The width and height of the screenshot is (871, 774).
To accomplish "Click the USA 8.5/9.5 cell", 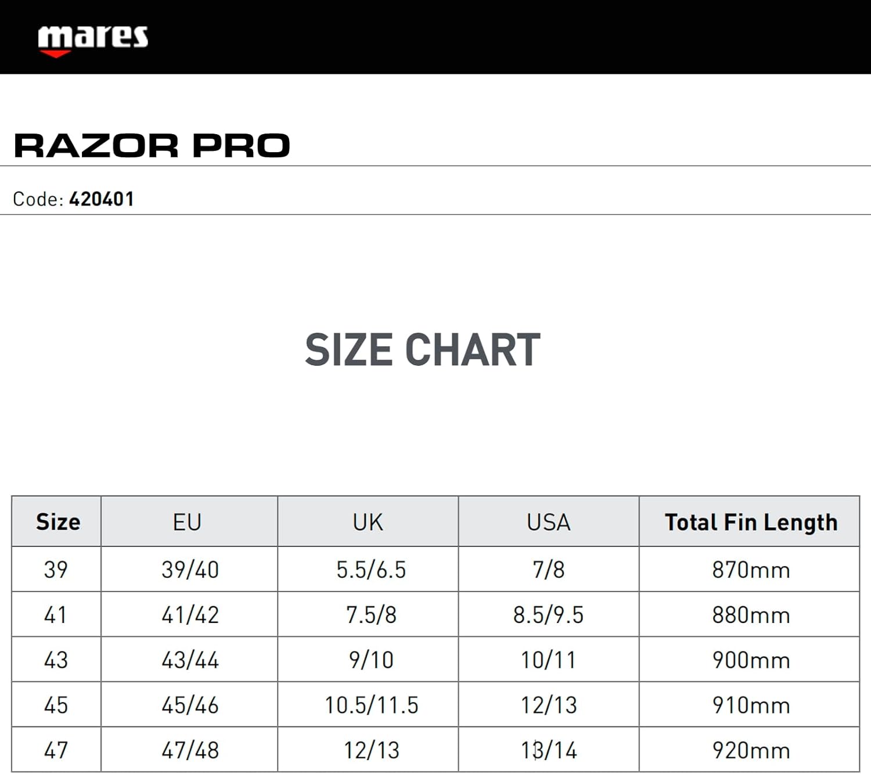I will coord(548,615).
